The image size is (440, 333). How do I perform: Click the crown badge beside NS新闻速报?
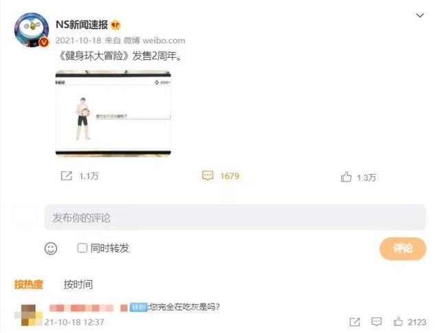point(115,25)
